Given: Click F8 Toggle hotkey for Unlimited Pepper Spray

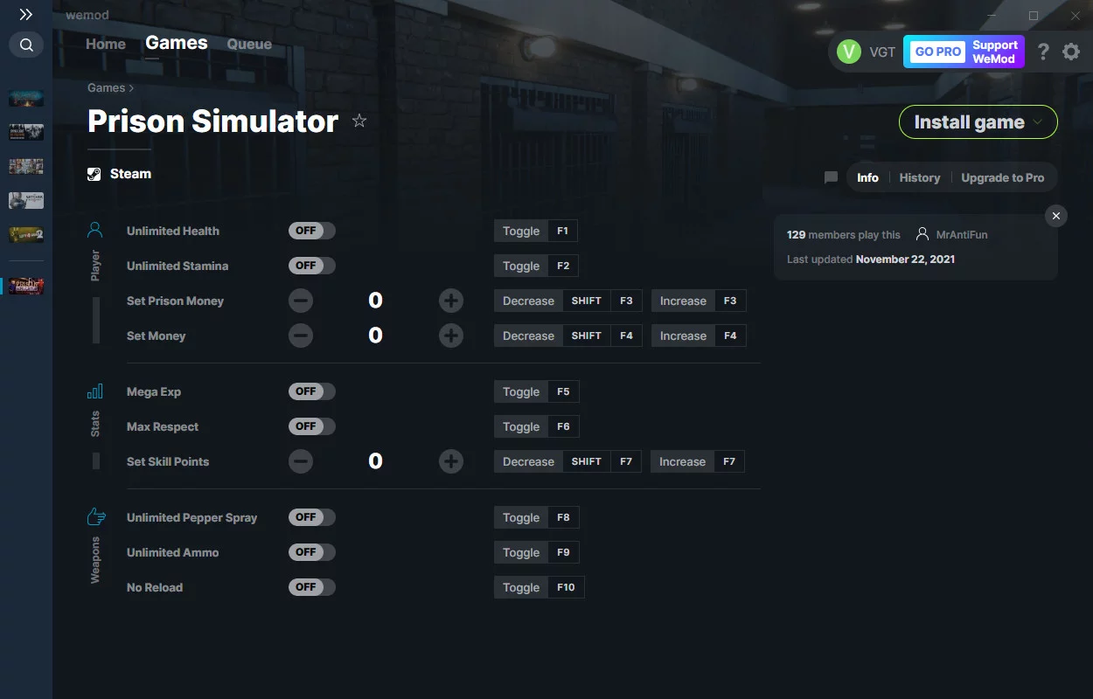Looking at the screenshot, I should click(536, 517).
